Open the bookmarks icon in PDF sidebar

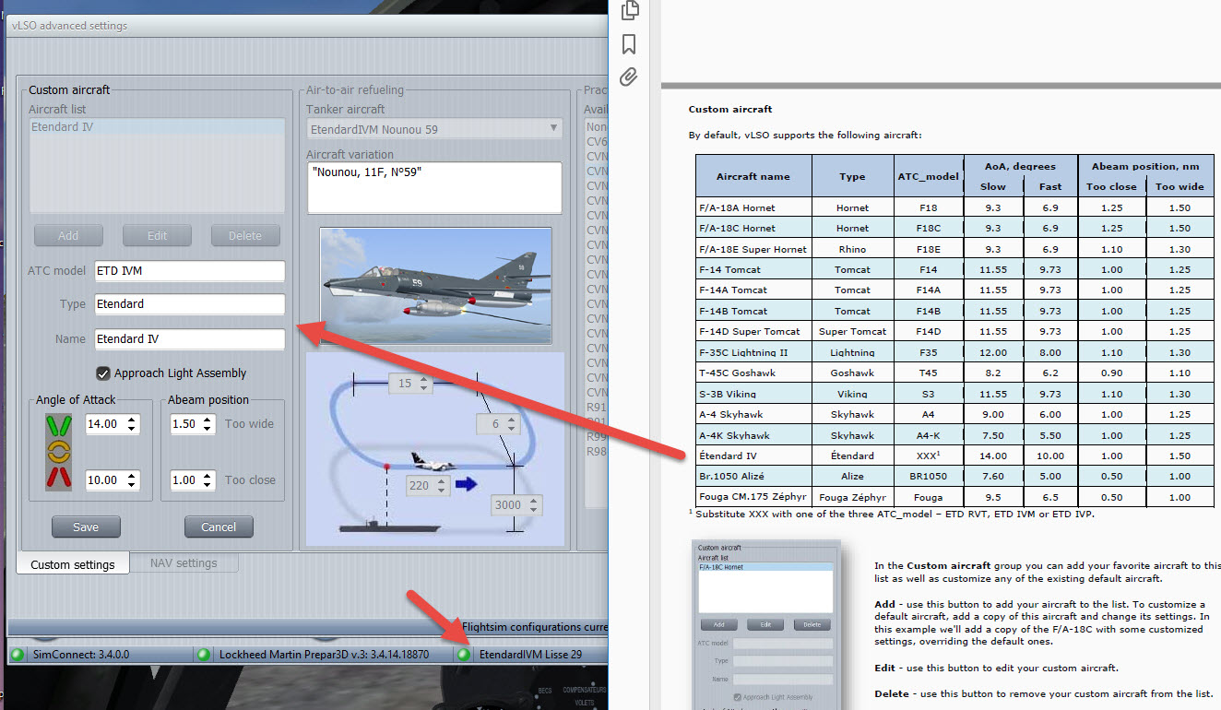point(629,43)
